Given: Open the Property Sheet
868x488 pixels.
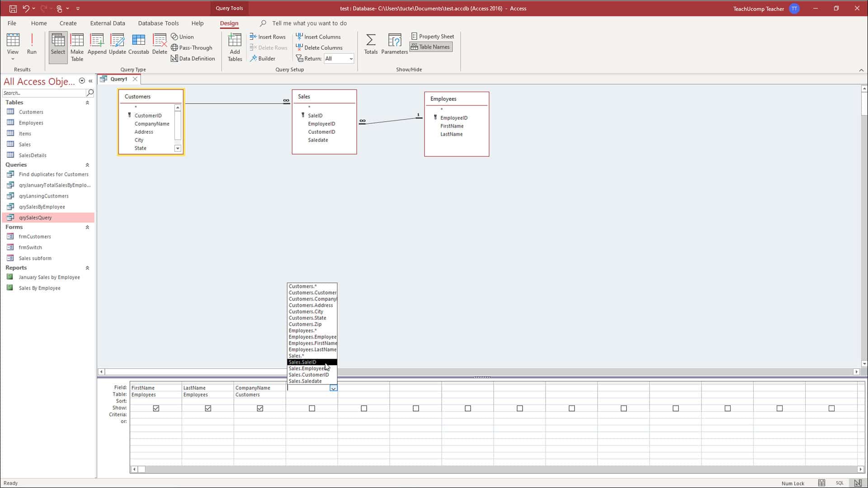Looking at the screenshot, I should tap(433, 36).
